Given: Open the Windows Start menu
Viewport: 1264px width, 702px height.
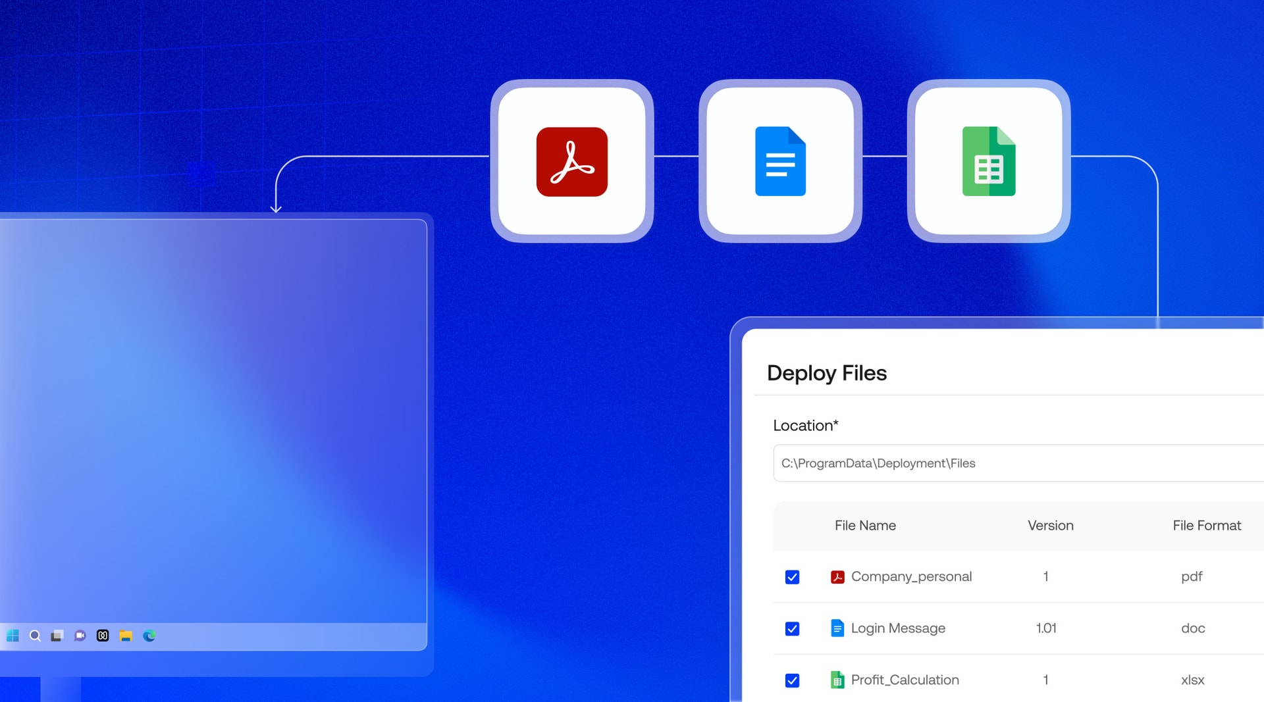Looking at the screenshot, I should 13,636.
